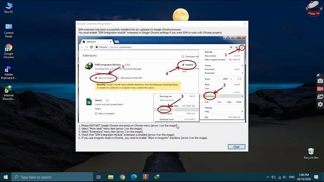The width and height of the screenshot is (324, 182).
Task: Open the recorder settings gear icon
Action: click(320, 105)
